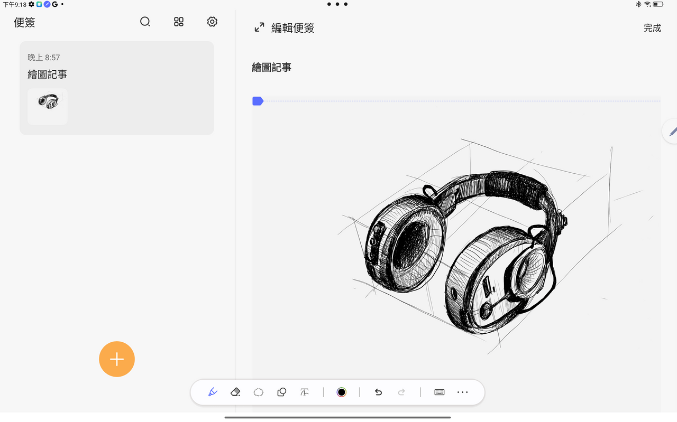Click the 繪圖記事 title field in editor

tap(272, 68)
